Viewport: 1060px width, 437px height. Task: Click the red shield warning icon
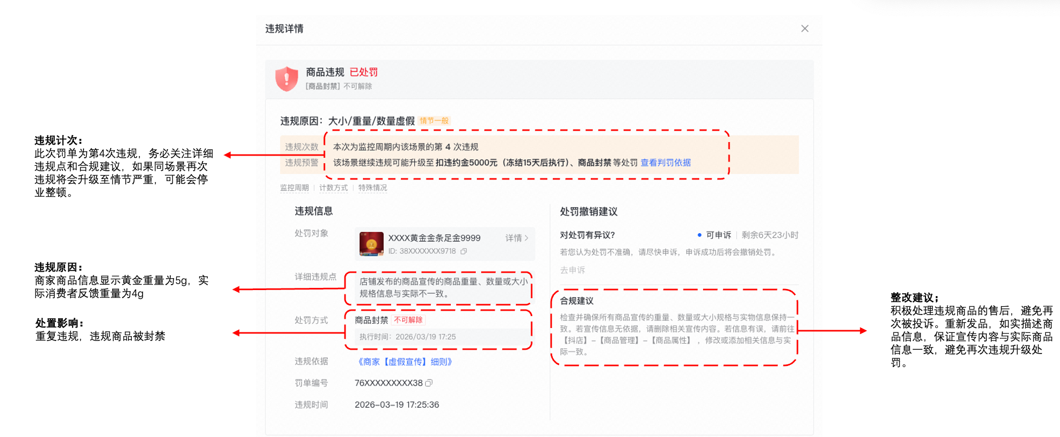tap(286, 79)
